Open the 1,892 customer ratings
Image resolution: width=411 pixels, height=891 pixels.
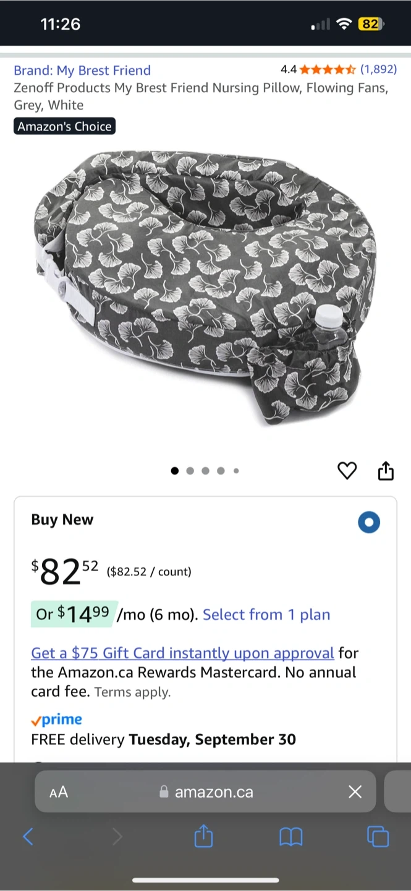click(x=378, y=69)
